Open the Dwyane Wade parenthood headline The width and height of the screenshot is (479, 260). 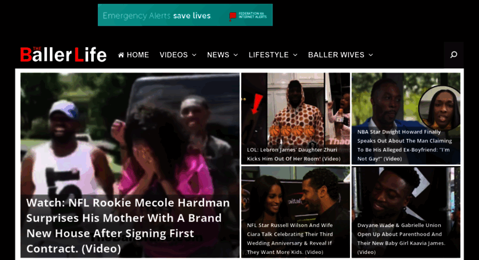[x=401, y=238]
